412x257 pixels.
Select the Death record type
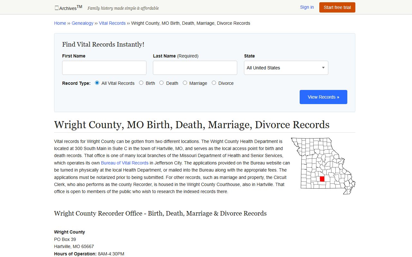(x=162, y=83)
